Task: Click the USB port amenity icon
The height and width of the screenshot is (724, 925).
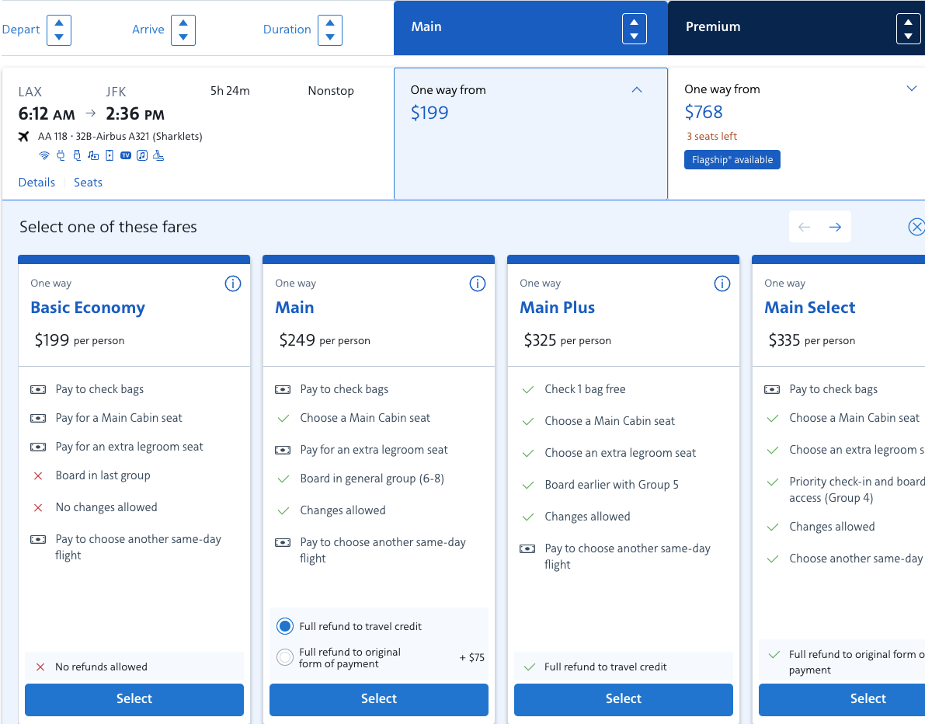Action: [x=77, y=155]
